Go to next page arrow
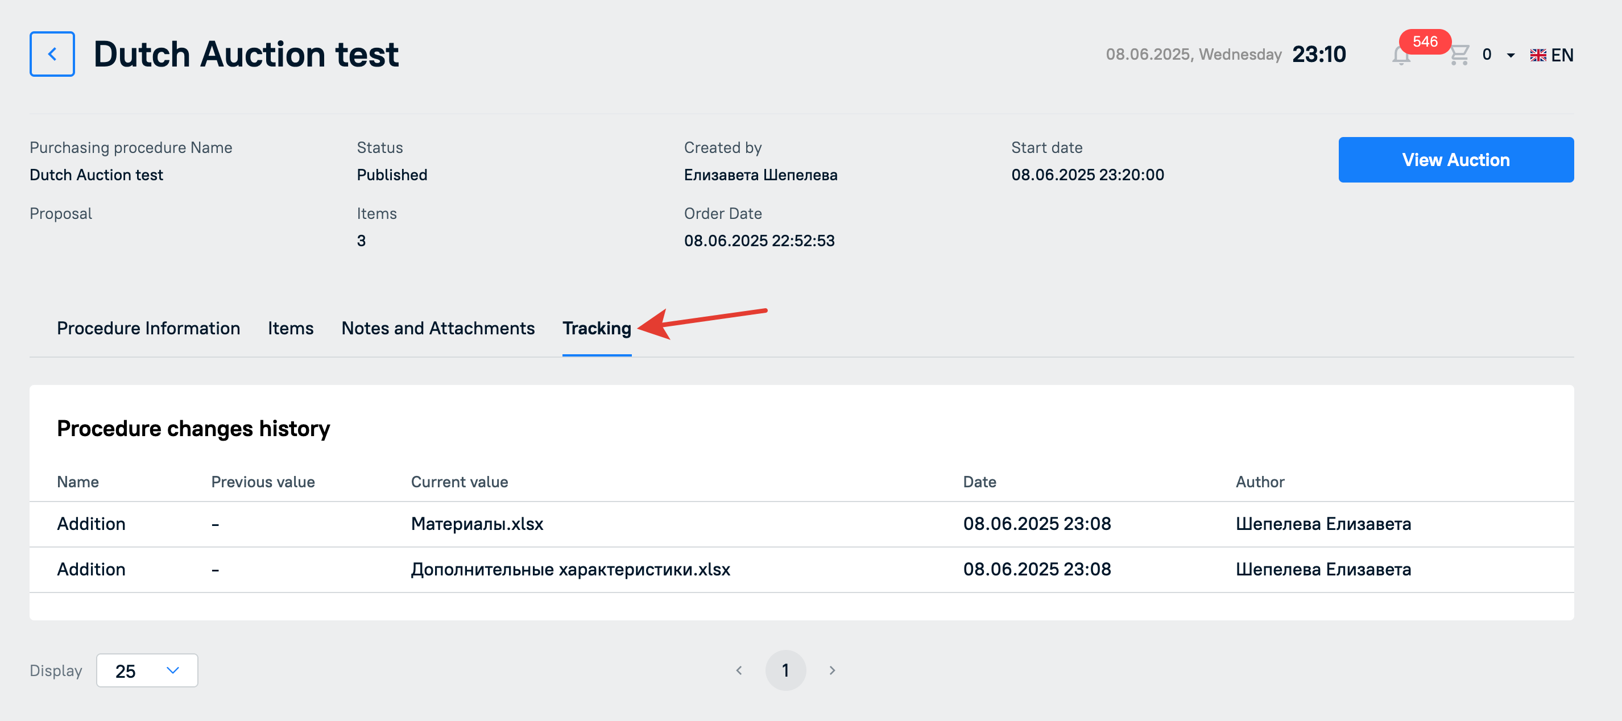The image size is (1622, 721). (832, 670)
